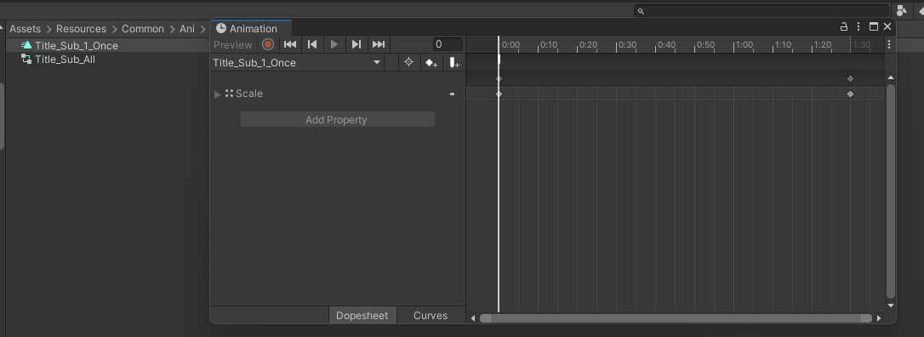The image size is (924, 337).
Task: Open Common in the breadcrumb path
Action: 143,29
